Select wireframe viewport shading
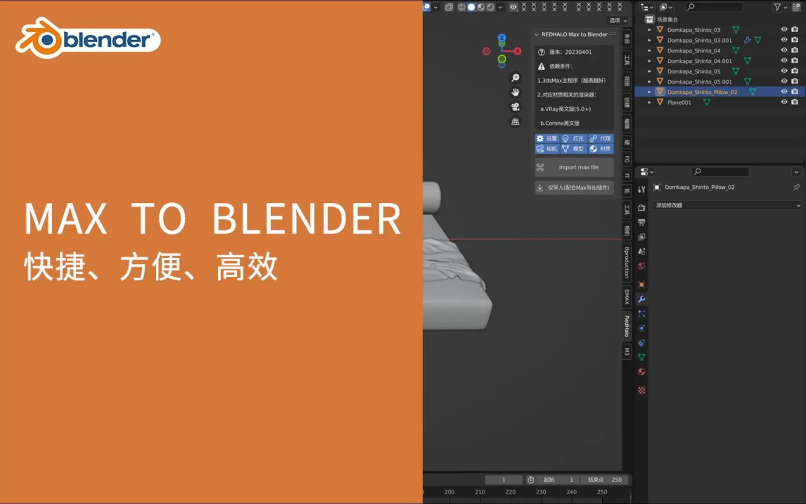 point(462,7)
